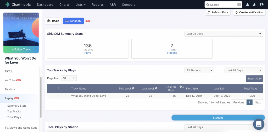Click the slash shortcut badge in search
Image resolution: width=268 pixels, height=132 pixels.
[x=239, y=5]
